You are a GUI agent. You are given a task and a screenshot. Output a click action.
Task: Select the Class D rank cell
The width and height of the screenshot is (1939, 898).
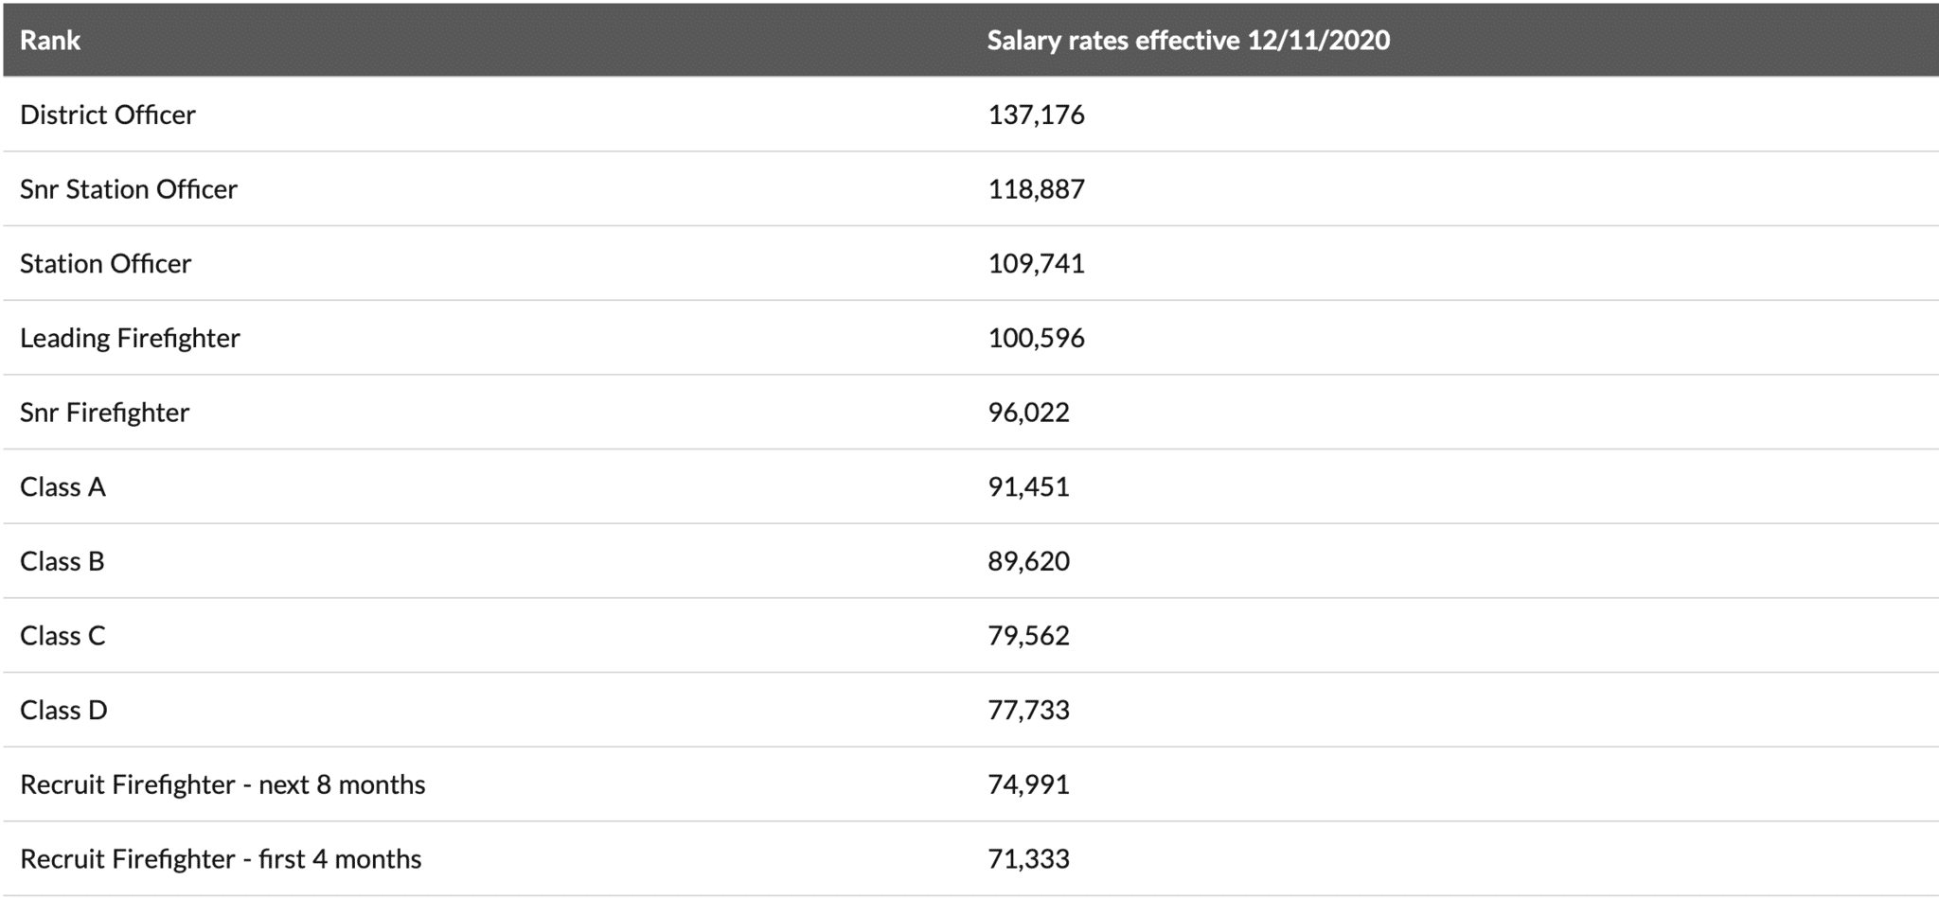(x=63, y=710)
